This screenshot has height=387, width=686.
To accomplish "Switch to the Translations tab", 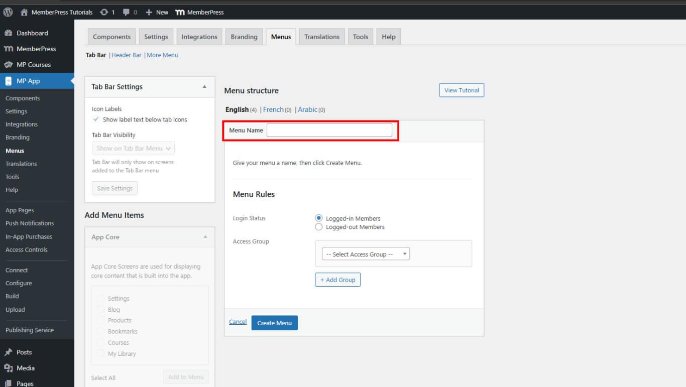I will click(322, 37).
